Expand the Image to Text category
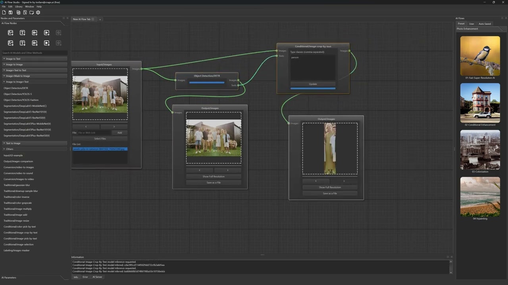 (x=35, y=59)
